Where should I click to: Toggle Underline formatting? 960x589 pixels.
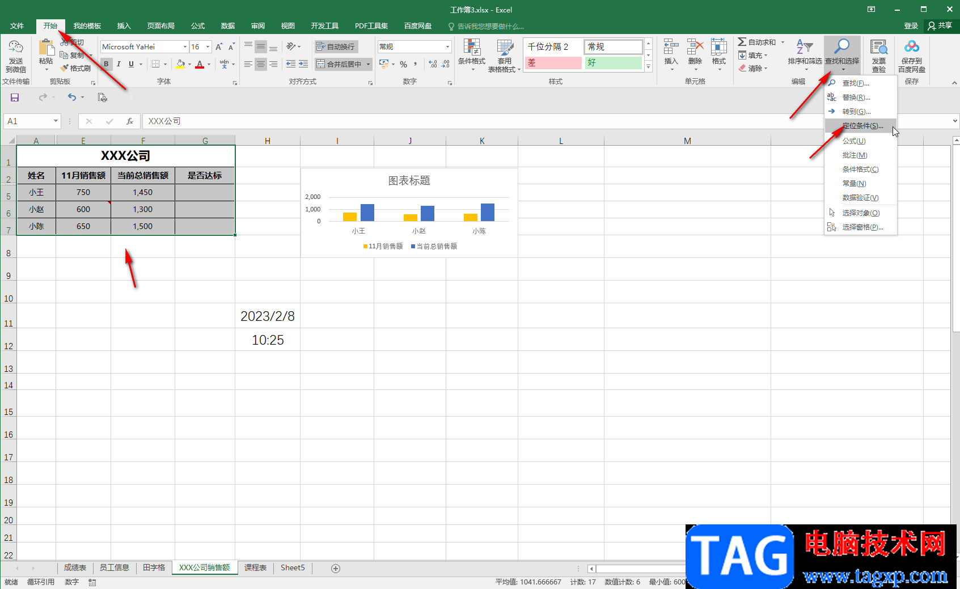click(131, 64)
